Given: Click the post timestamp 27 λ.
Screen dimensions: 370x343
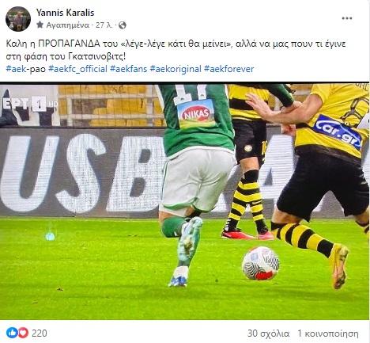Looking at the screenshot, I should pyautogui.click(x=104, y=25).
